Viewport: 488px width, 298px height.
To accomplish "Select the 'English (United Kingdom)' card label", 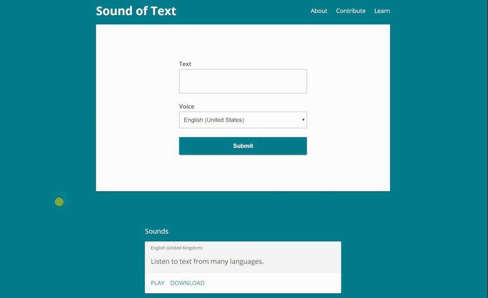I will pos(177,248).
